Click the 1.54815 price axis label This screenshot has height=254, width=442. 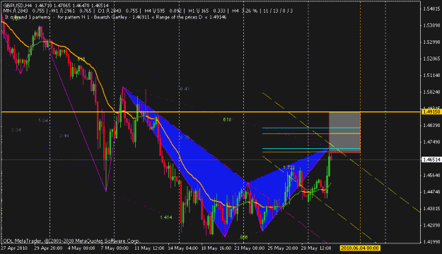pos(431,9)
